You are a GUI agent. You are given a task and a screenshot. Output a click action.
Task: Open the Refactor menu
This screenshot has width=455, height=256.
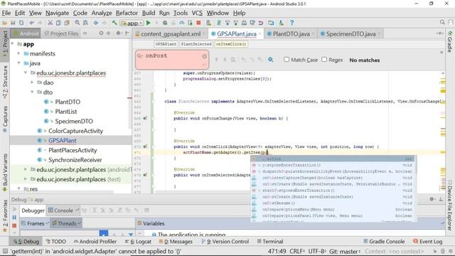pyautogui.click(x=127, y=13)
